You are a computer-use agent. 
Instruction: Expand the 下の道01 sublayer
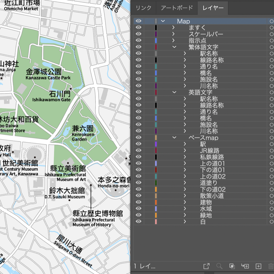tap(185, 170)
